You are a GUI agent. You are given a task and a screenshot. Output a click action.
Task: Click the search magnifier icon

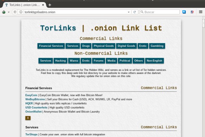click(x=142, y=12)
